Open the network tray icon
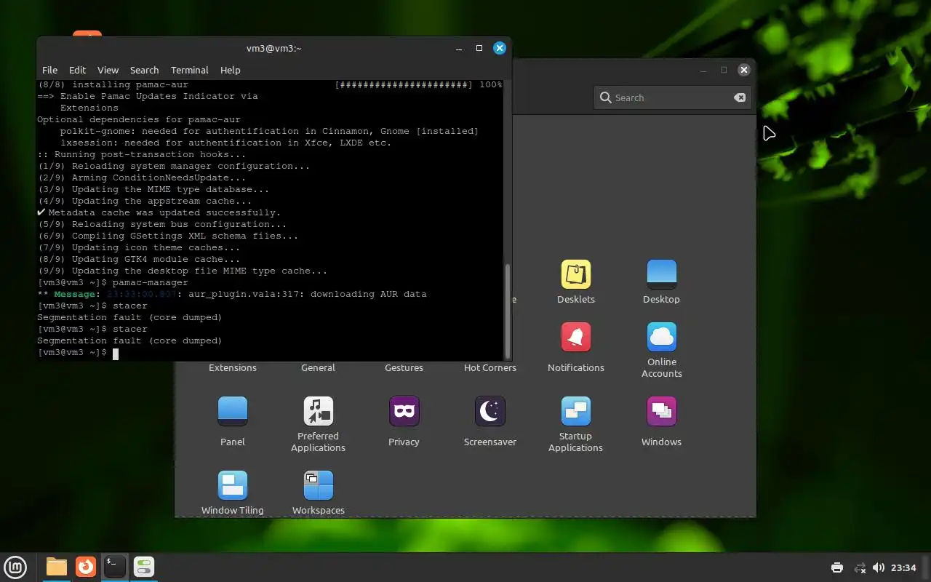 [x=859, y=567]
